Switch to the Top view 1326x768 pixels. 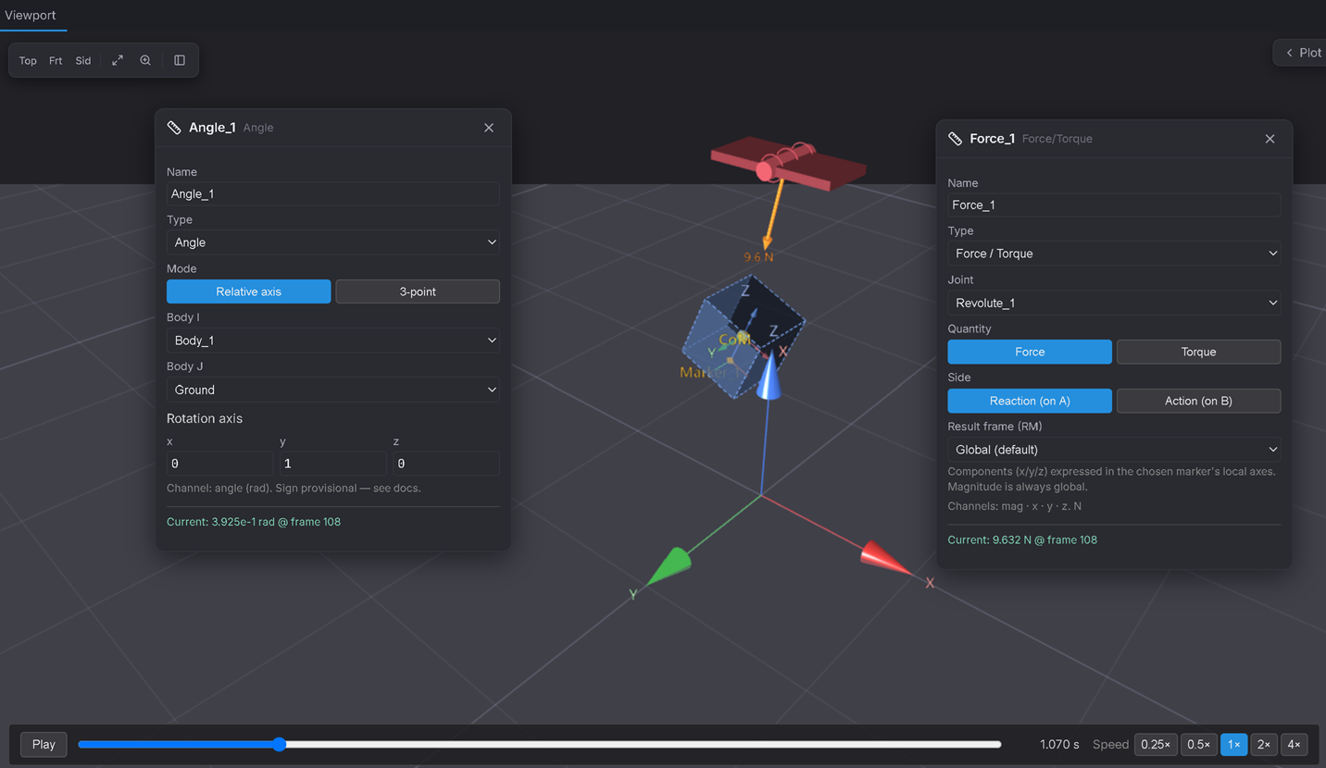pos(28,60)
